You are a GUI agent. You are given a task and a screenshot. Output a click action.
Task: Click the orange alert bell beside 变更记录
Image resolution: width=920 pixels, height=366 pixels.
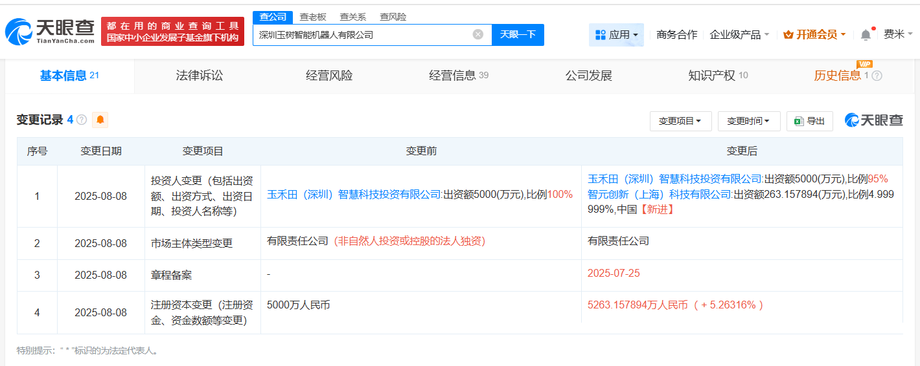point(100,120)
